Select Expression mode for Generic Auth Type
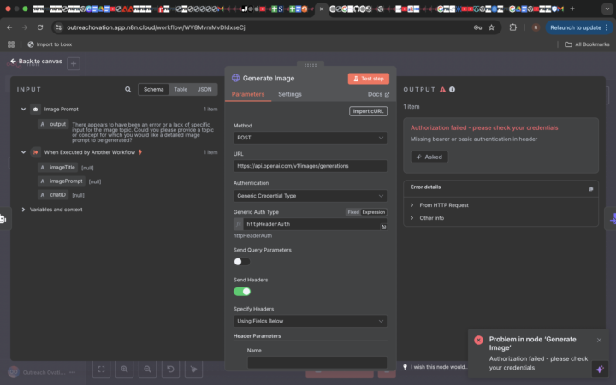This screenshot has width=616, height=385. 374,212
